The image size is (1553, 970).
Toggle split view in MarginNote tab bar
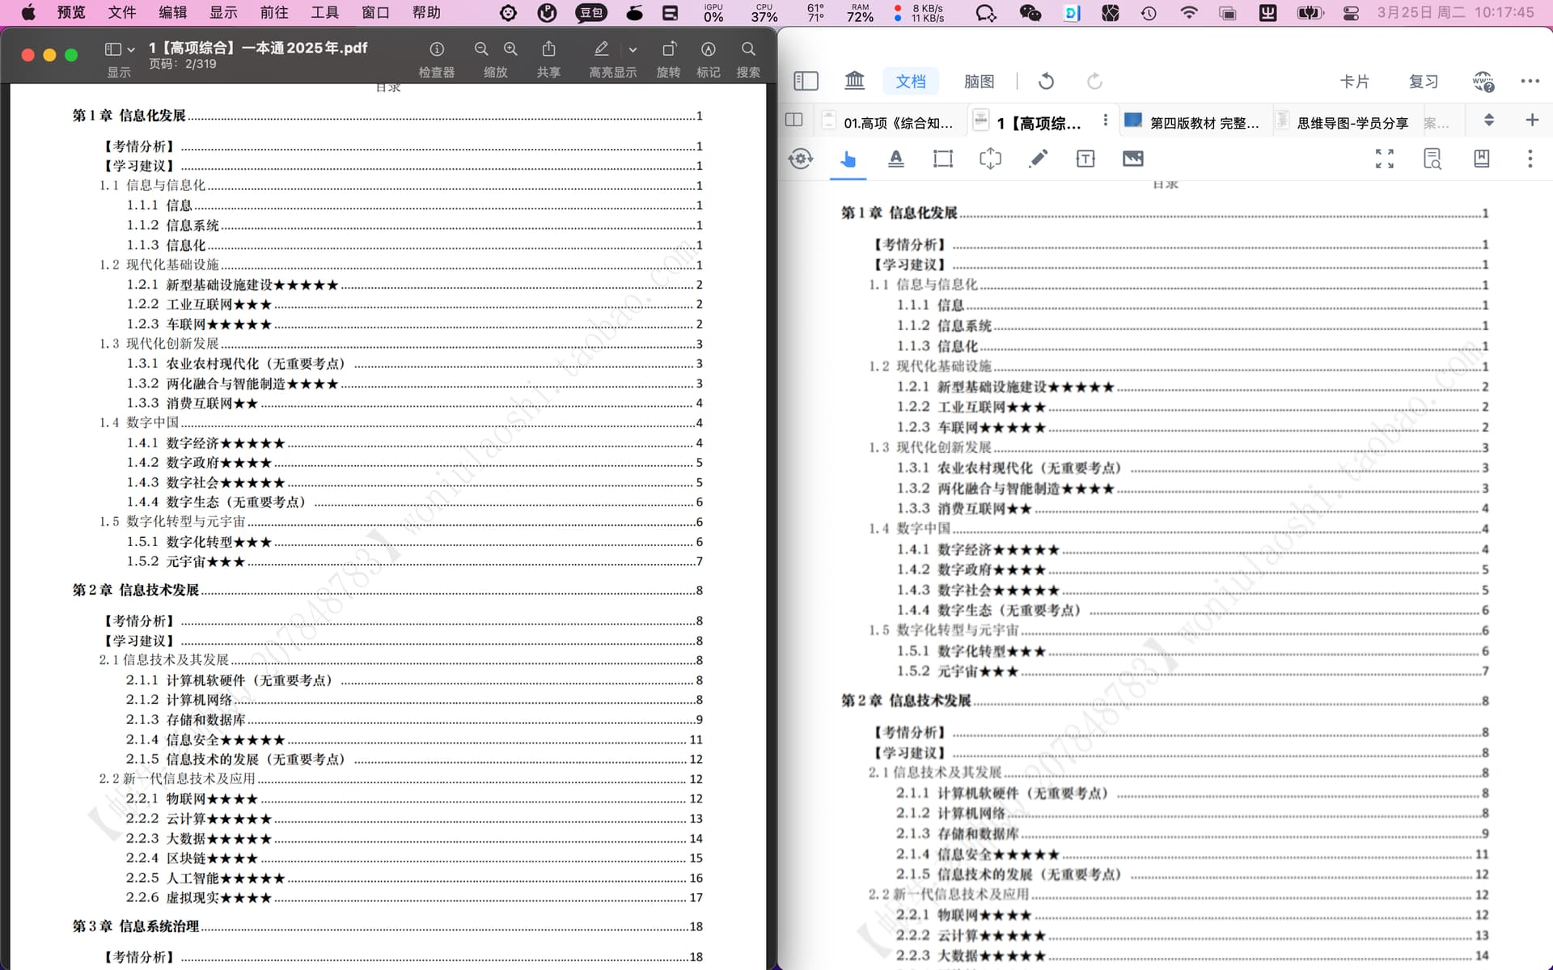(793, 119)
